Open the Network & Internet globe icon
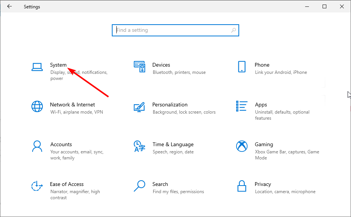 pos(37,106)
